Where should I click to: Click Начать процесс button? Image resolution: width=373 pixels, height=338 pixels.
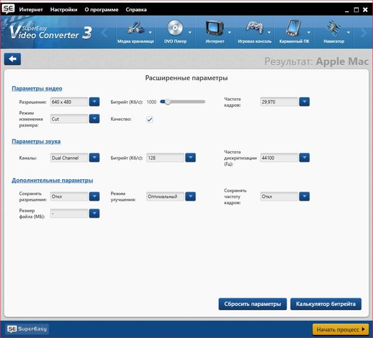tap(341, 329)
